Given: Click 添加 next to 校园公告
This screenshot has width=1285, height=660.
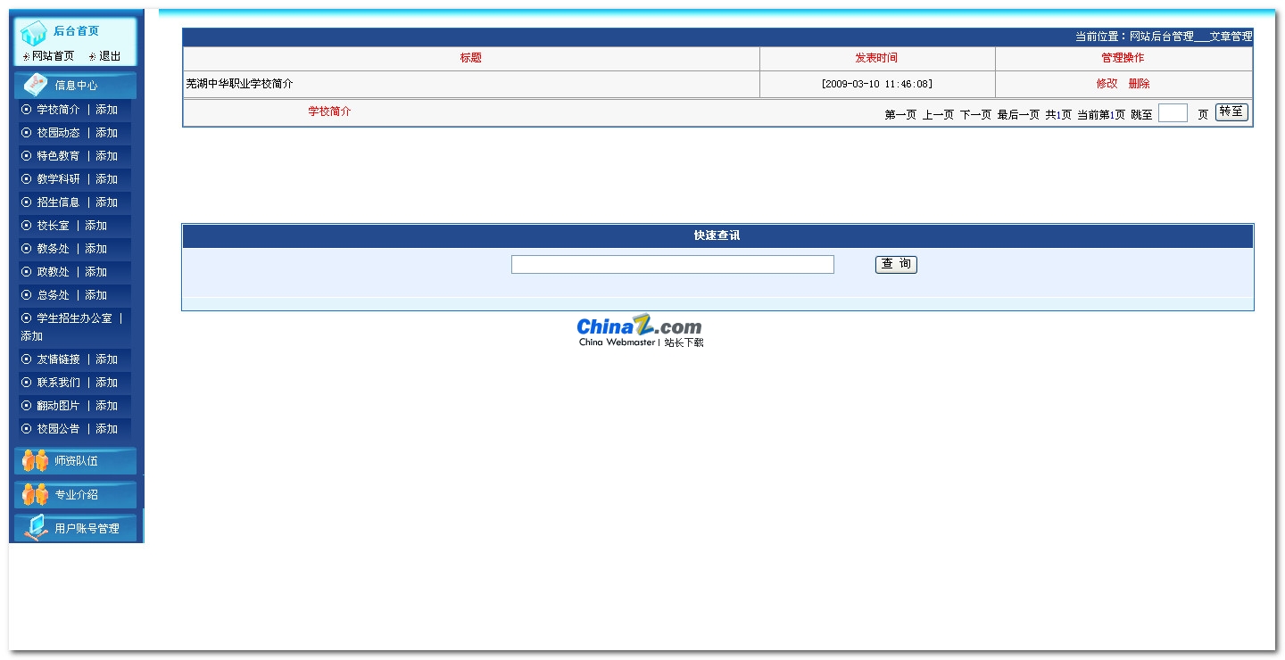Looking at the screenshot, I should coord(107,429).
